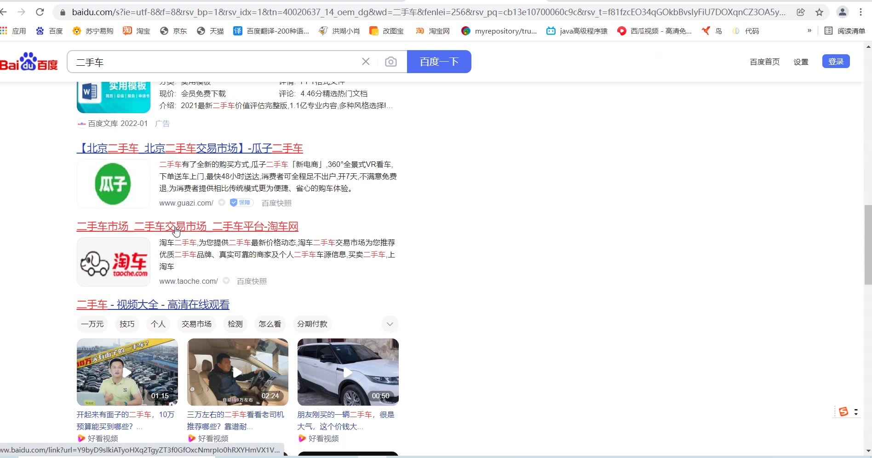Open the www.guazi.com/ URL link
The image size is (872, 458).
coord(186,203)
